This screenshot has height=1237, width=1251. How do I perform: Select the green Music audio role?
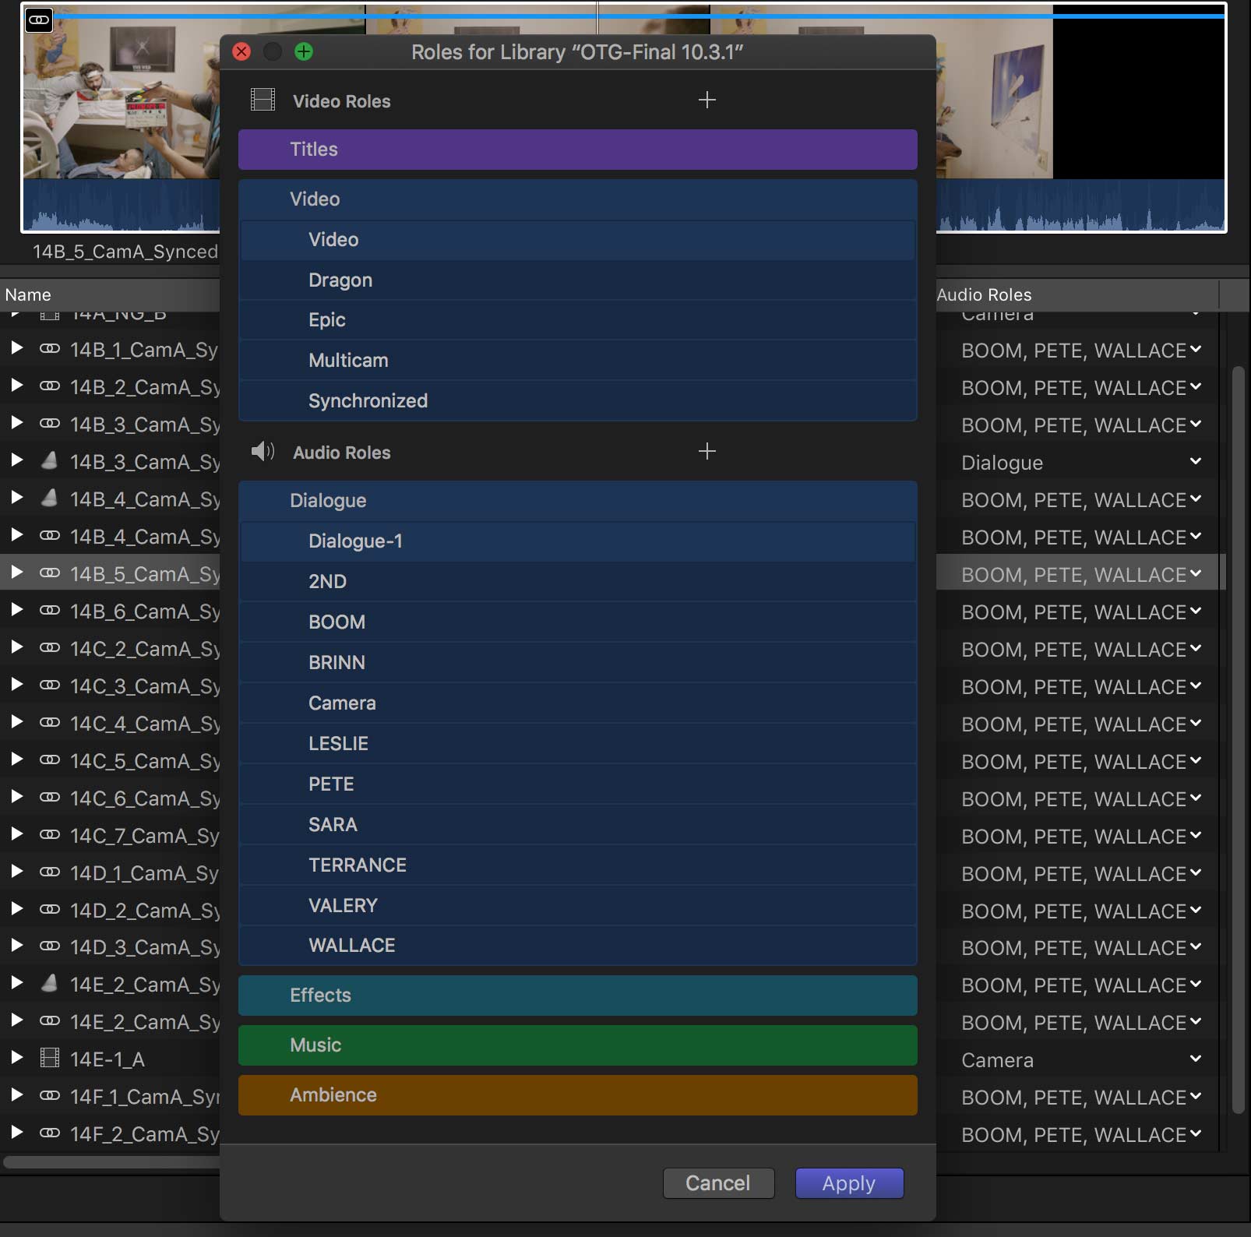pos(577,1045)
